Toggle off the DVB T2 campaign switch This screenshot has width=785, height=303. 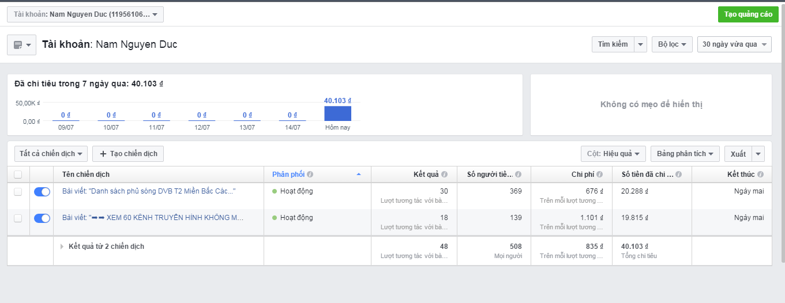(42, 192)
